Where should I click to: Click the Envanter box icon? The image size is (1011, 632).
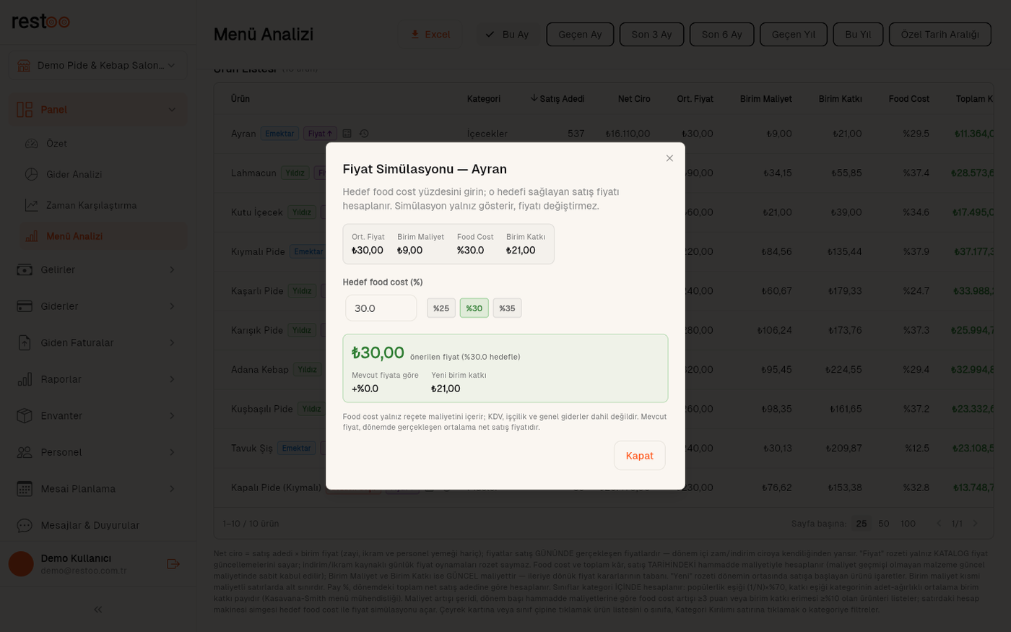(x=25, y=416)
